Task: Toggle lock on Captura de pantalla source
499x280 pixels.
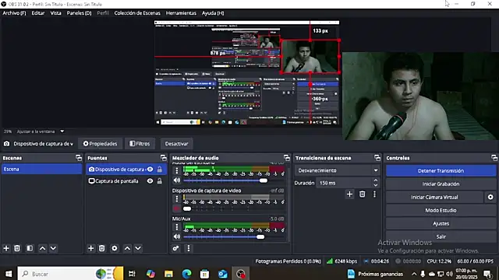Action: pos(159,181)
